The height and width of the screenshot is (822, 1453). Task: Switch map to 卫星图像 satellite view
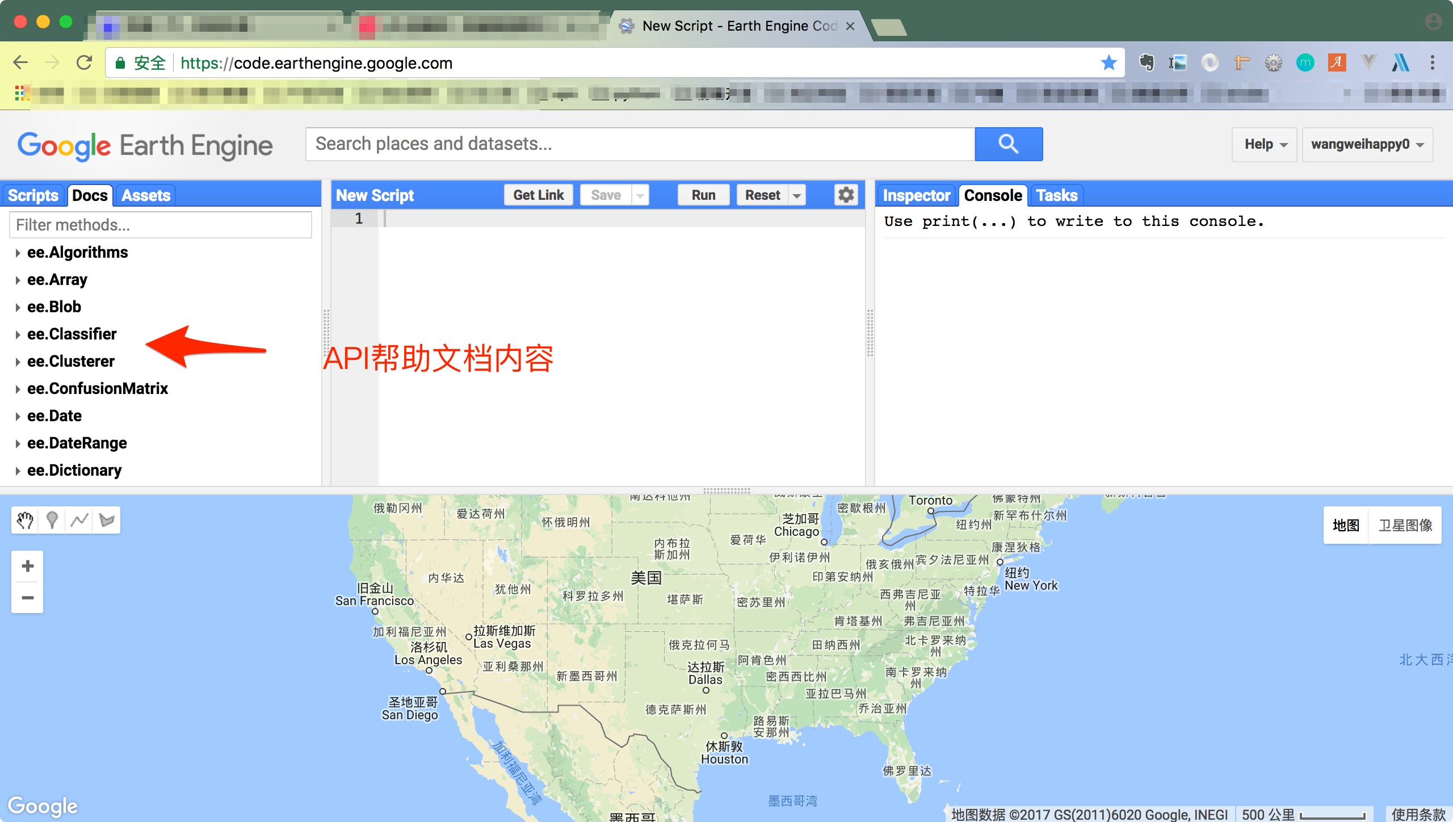point(1405,525)
